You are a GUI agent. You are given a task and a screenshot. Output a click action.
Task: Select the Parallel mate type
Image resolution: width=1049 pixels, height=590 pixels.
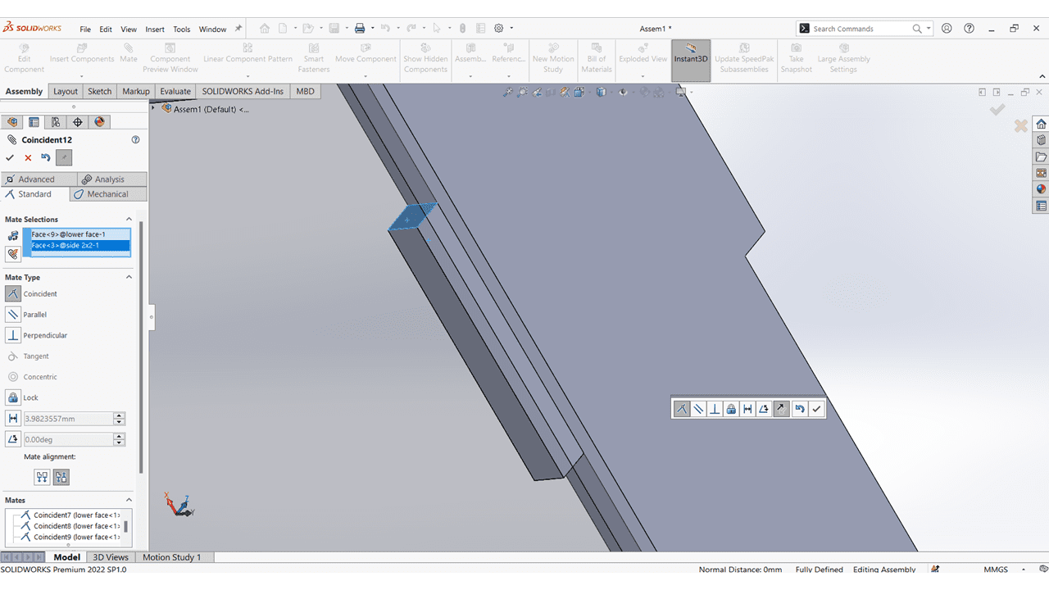(x=13, y=315)
